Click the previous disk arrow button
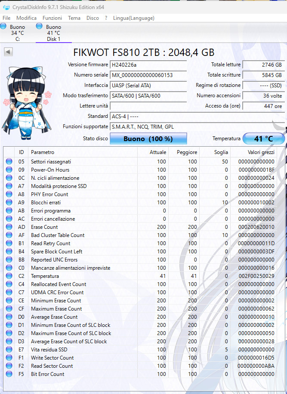 coord(8,52)
